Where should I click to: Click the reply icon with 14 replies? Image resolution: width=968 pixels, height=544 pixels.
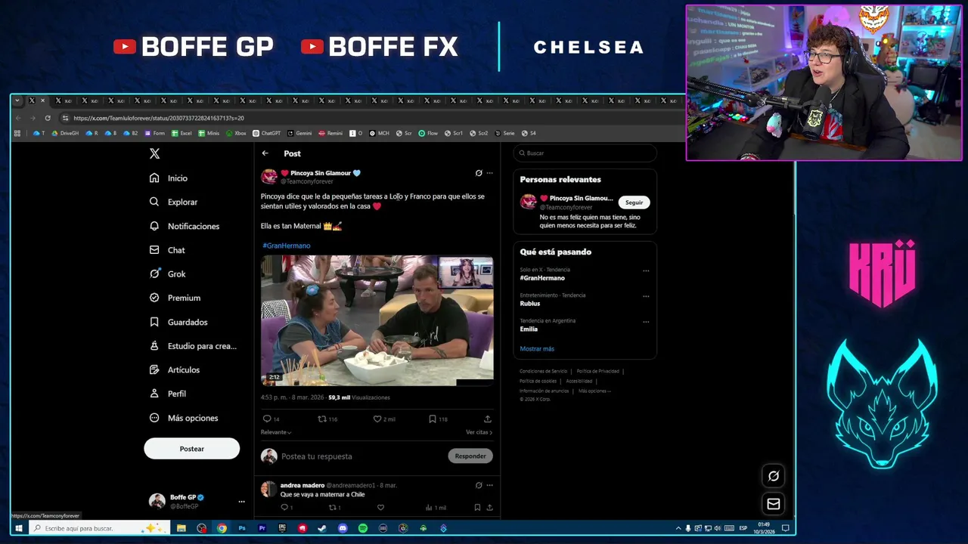[267, 419]
